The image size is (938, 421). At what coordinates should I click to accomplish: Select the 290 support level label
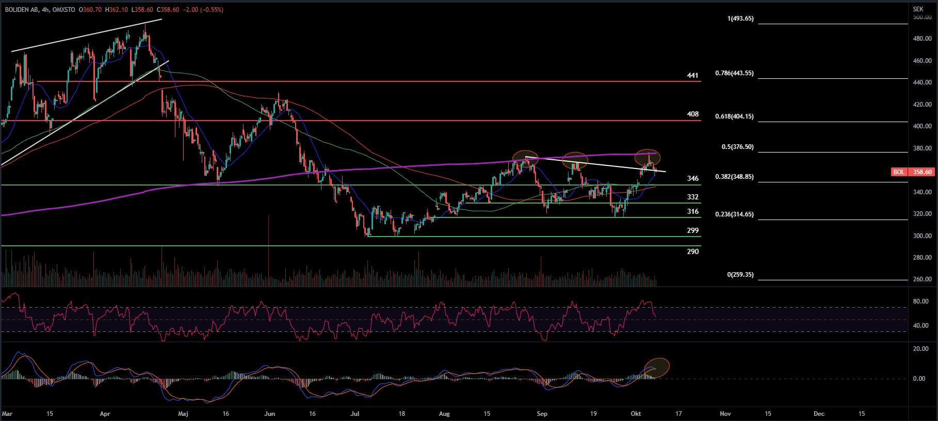692,251
